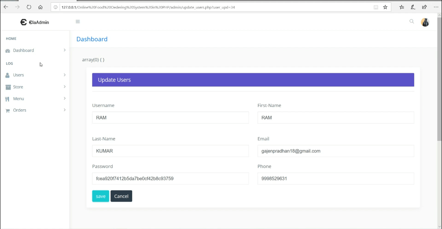Image resolution: width=442 pixels, height=229 pixels.
Task: Click the ElaAdmin logo
Action: tap(35, 22)
